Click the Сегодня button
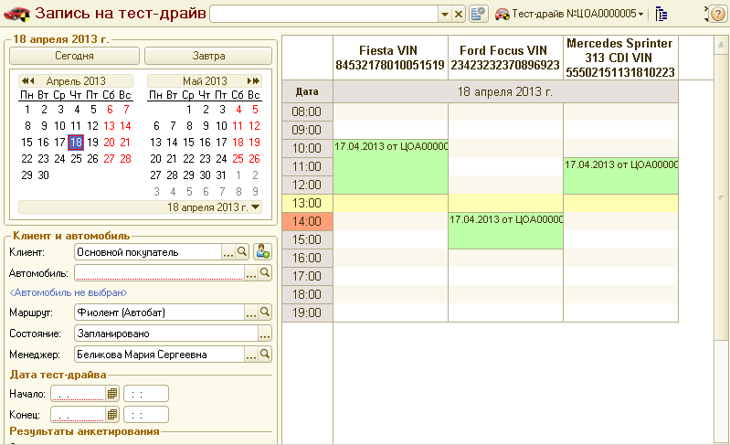The image size is (730, 445). (x=75, y=56)
